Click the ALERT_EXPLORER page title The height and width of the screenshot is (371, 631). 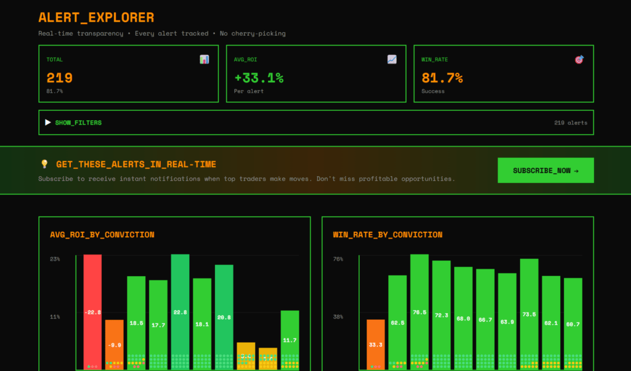(96, 18)
